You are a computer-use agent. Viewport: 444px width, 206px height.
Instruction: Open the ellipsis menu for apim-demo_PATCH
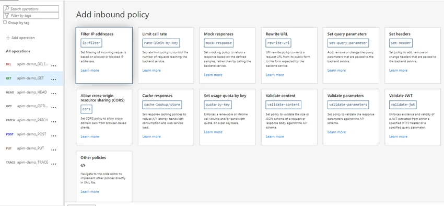coord(53,121)
